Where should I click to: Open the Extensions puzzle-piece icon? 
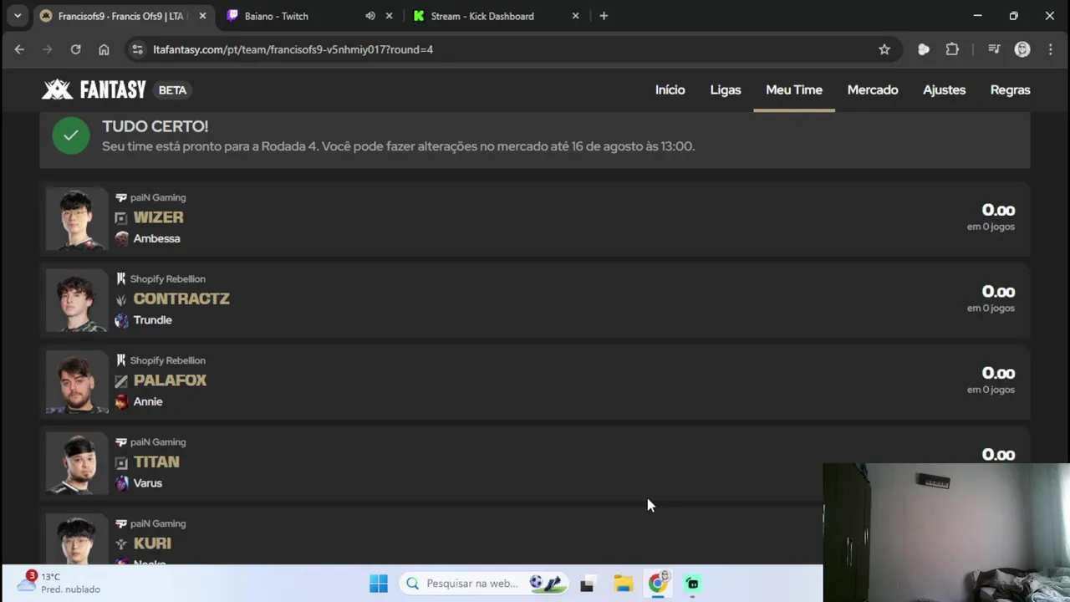point(952,49)
